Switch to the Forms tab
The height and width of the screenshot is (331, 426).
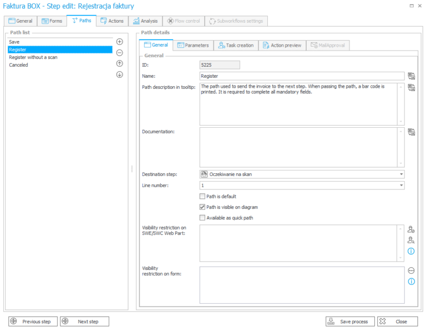pos(52,21)
